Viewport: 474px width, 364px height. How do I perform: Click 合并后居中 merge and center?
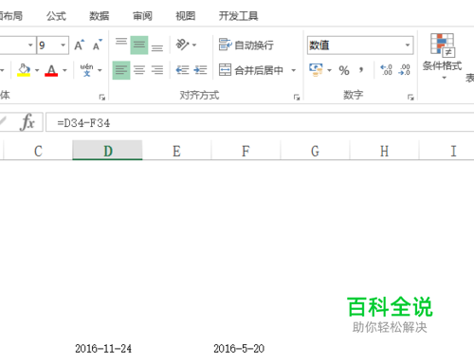tap(251, 70)
